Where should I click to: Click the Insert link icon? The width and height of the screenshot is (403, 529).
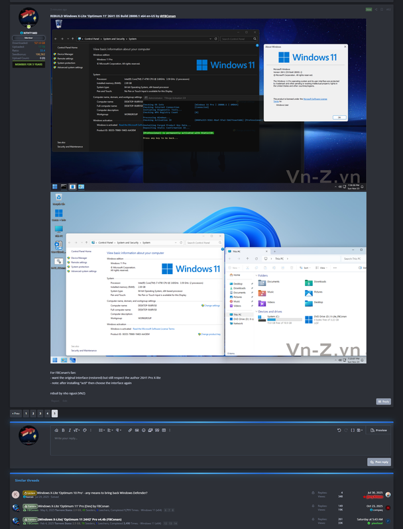tap(130, 430)
